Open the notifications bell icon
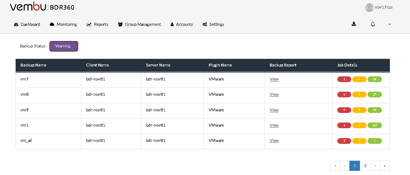410x175 pixels. point(373,24)
